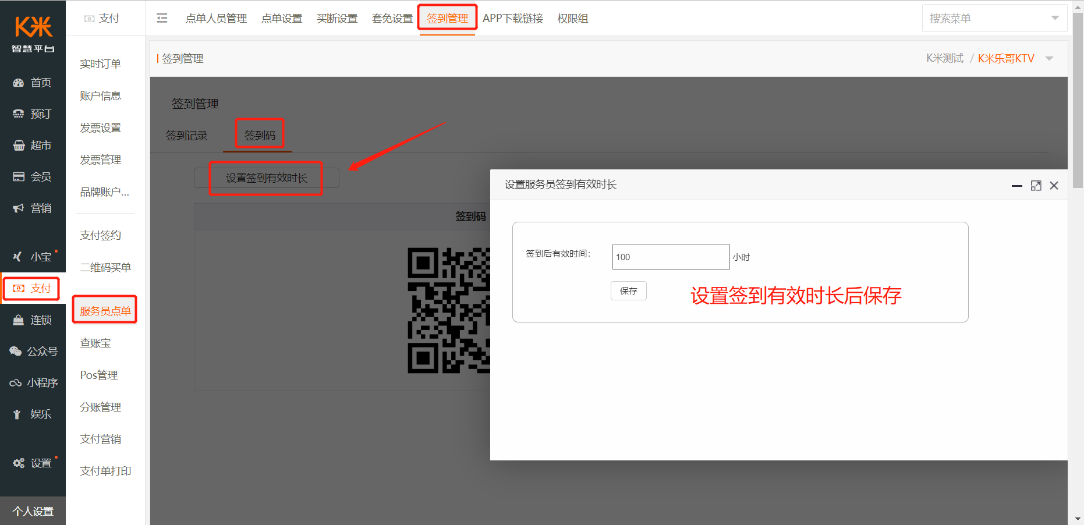Viewport: 1084px width, 525px height.
Task: Open 支付营销 menu item
Action: (101, 439)
